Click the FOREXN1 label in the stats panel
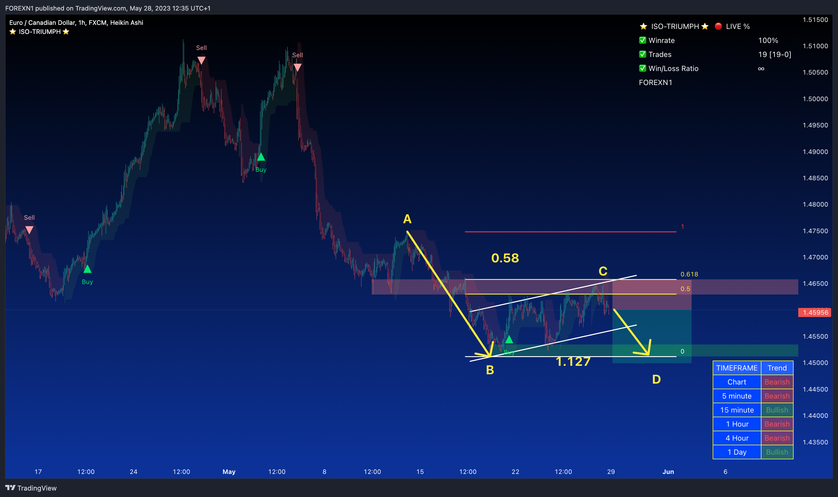Viewport: 838px width, 497px height. (x=655, y=82)
